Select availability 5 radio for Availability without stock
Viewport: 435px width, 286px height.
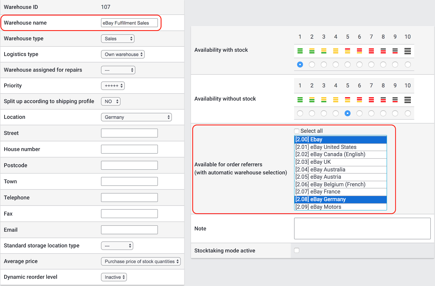click(x=347, y=113)
